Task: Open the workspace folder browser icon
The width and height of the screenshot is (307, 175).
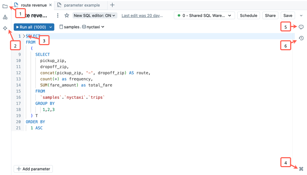Action: coord(5,6)
